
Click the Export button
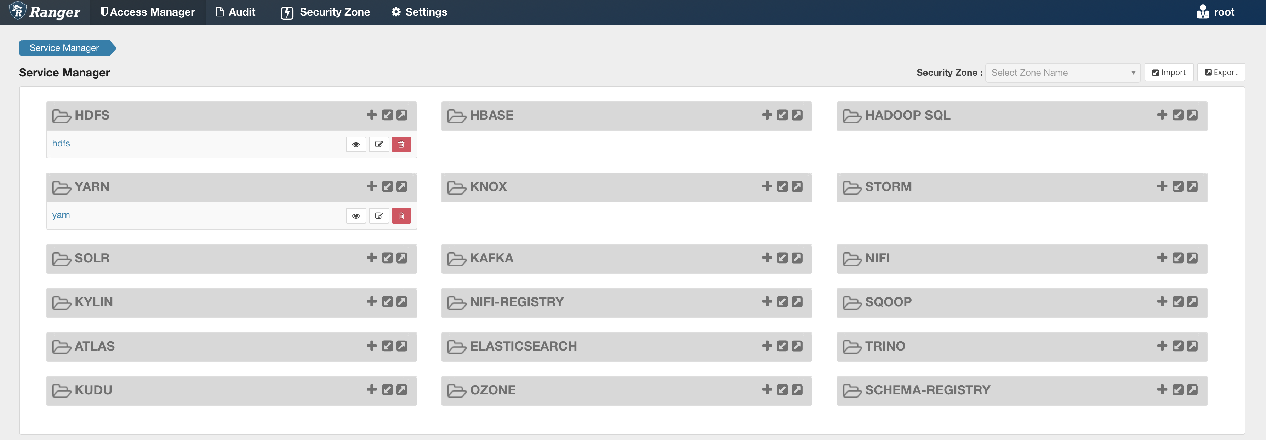(1221, 73)
